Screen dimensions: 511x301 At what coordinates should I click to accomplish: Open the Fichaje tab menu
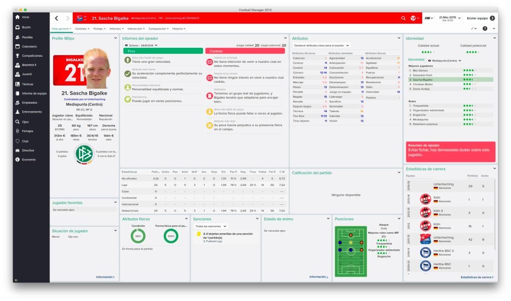point(99,28)
